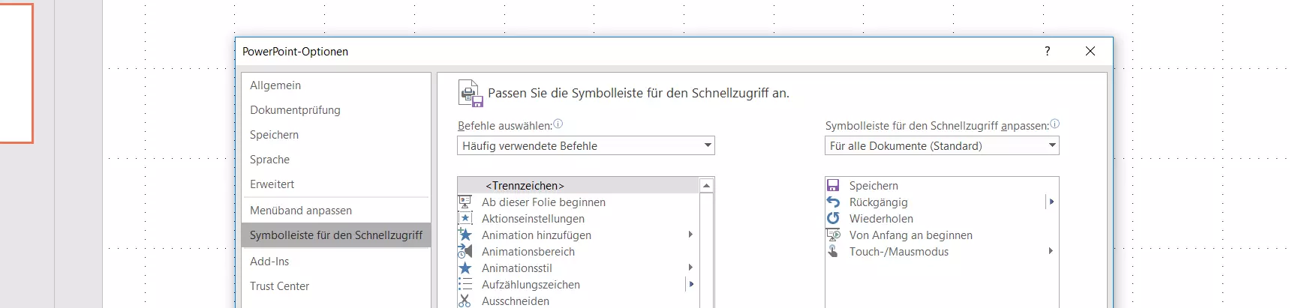This screenshot has width=1290, height=308.
Task: Click the Wiederholen redo icon
Action: click(833, 219)
